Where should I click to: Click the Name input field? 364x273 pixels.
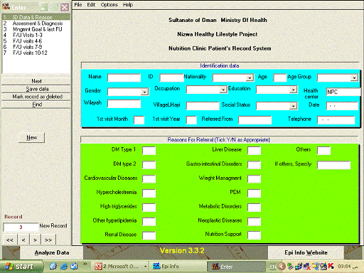[124, 77]
